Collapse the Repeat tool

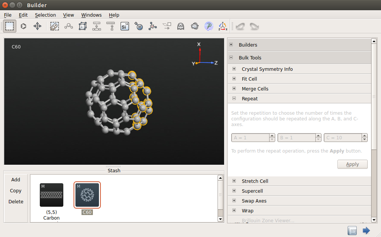pos(234,98)
